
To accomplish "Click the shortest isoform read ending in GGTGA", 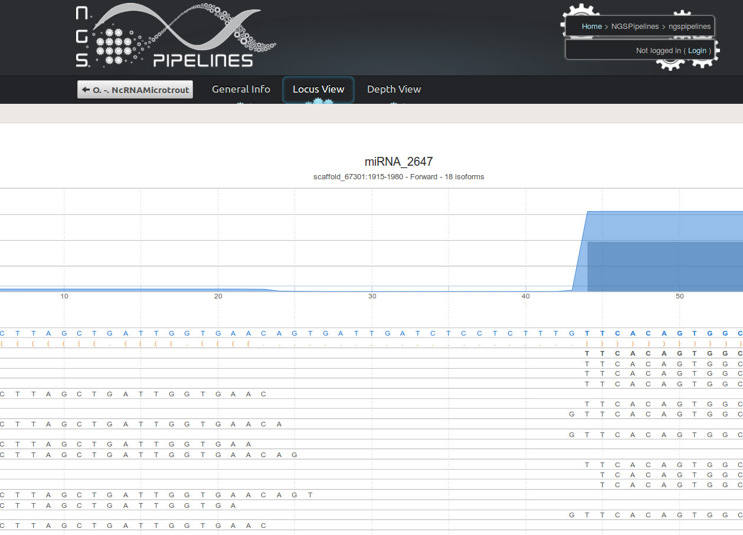I will click(119, 506).
